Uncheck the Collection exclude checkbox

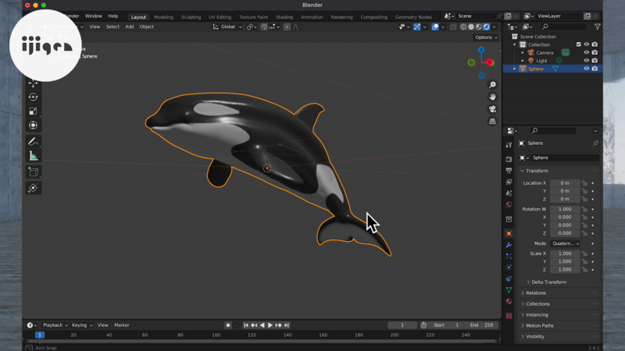coord(578,44)
